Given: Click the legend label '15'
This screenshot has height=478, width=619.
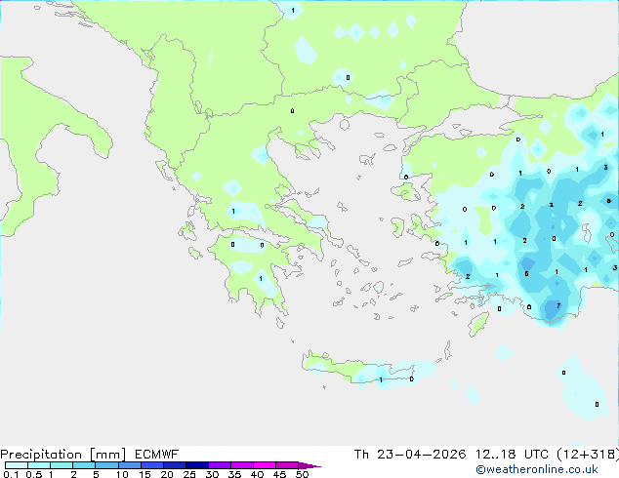Looking at the screenshot, I should (x=144, y=474).
